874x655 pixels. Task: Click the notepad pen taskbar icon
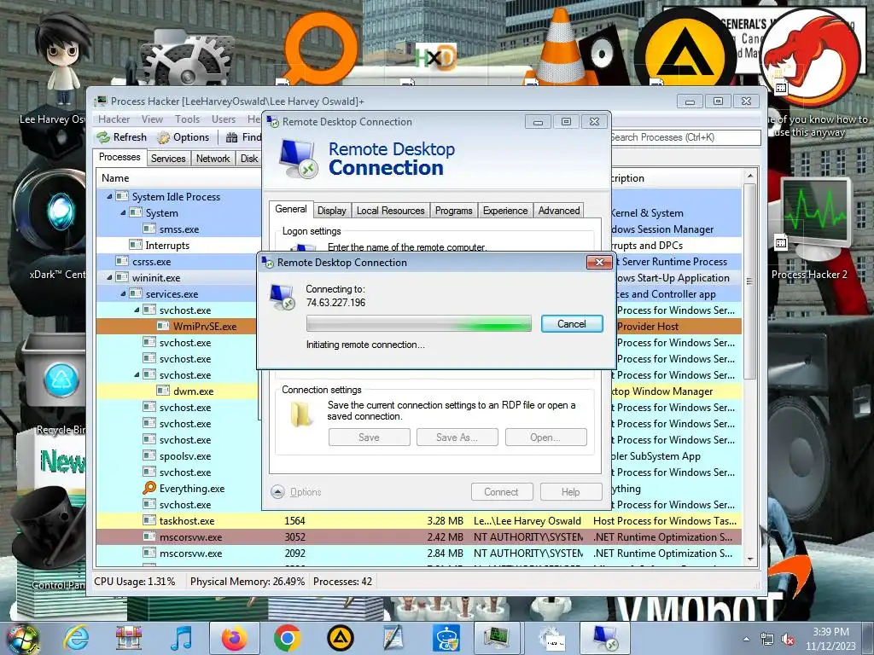393,638
